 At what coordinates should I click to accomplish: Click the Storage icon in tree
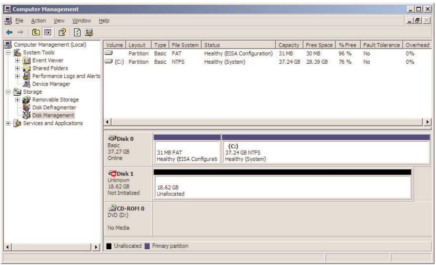tap(17, 91)
